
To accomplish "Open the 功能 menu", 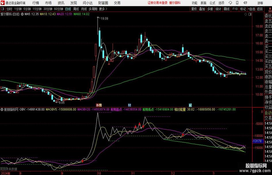I will tap(195, 3).
